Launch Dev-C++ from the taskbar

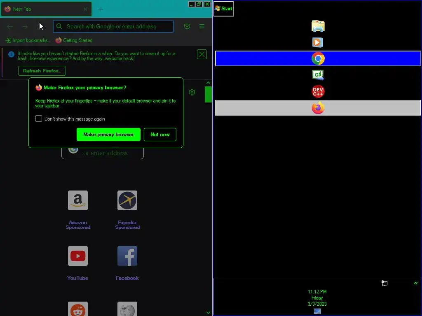click(x=318, y=91)
